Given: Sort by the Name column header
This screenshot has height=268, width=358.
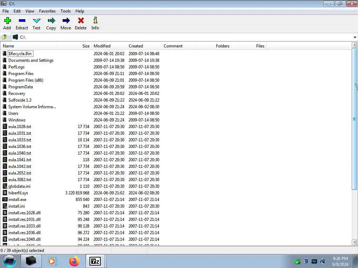Looking at the screenshot, I should pos(29,46).
